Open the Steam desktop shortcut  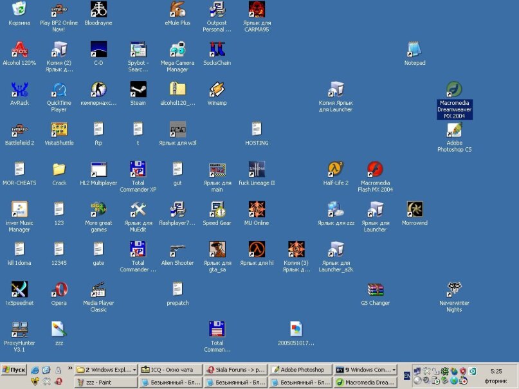point(138,89)
